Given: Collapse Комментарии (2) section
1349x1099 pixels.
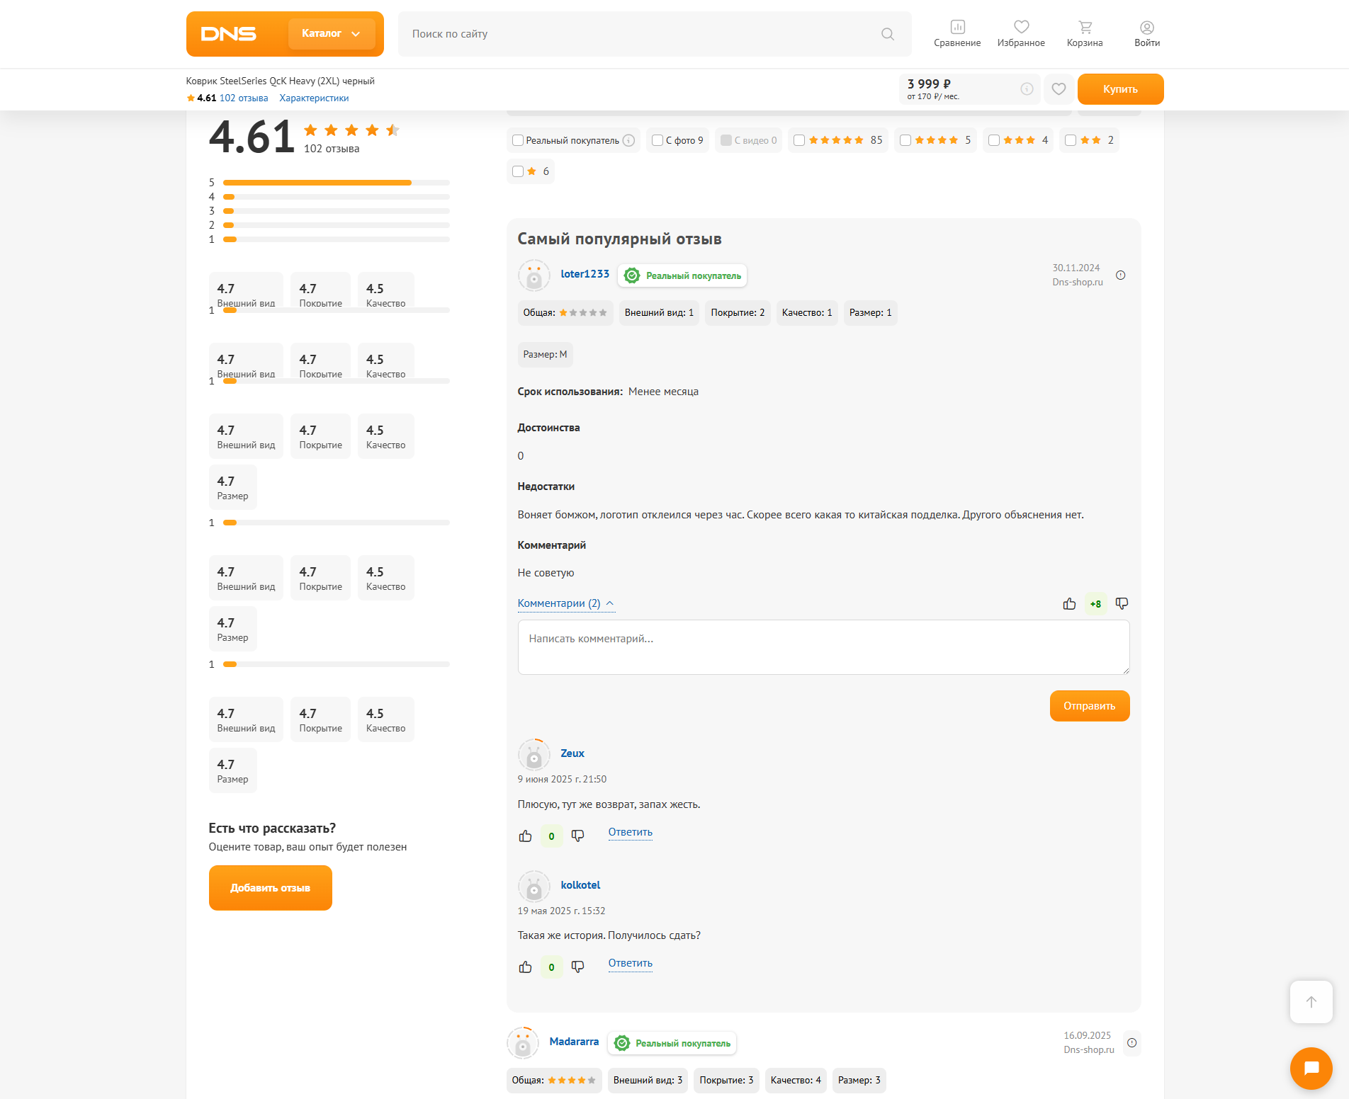Looking at the screenshot, I should point(565,603).
